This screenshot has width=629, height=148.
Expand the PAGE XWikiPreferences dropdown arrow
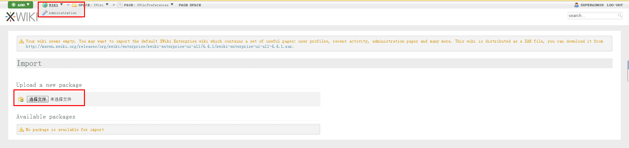[172, 5]
